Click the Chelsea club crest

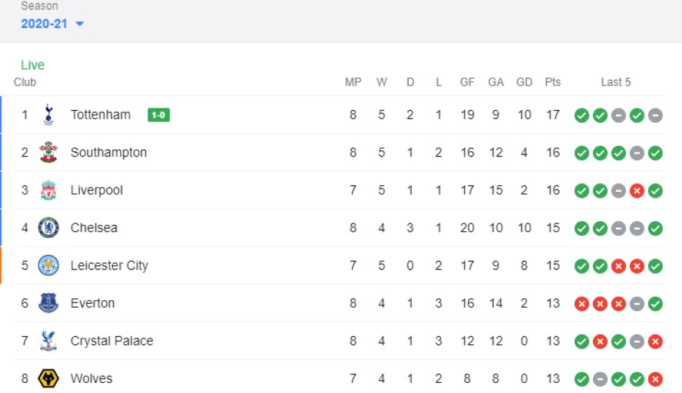pos(48,228)
